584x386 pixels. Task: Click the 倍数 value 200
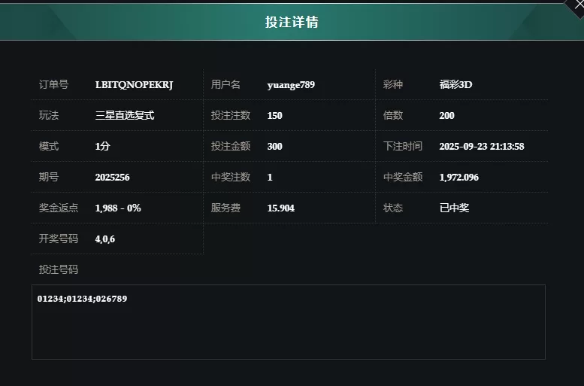446,115
